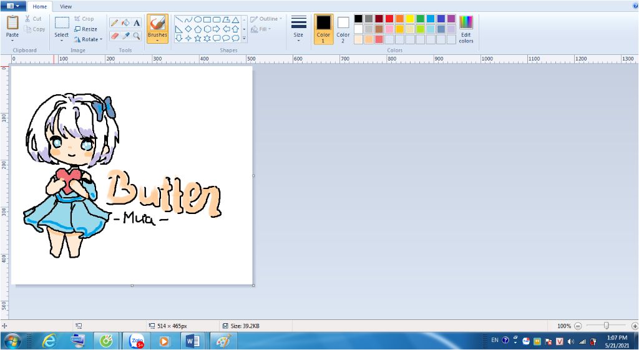
Task: Click the zoom in plus button
Action: pyautogui.click(x=635, y=326)
